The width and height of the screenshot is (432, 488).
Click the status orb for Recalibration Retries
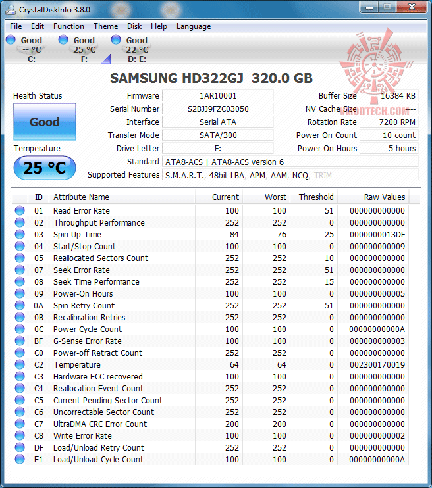pos(20,317)
